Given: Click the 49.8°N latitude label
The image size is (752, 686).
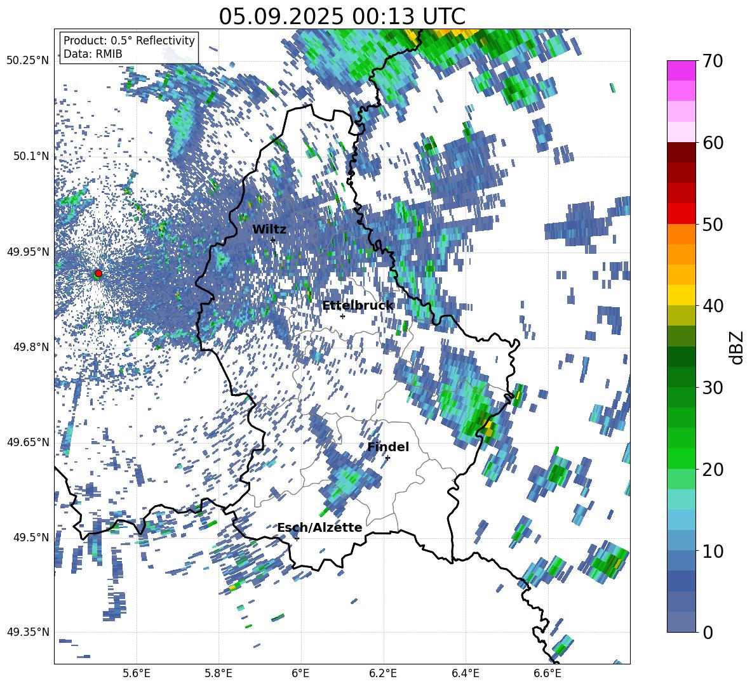Looking at the screenshot, I should [30, 347].
